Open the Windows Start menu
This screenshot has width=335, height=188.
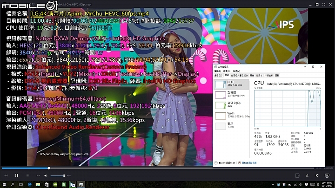[x=4, y=184]
